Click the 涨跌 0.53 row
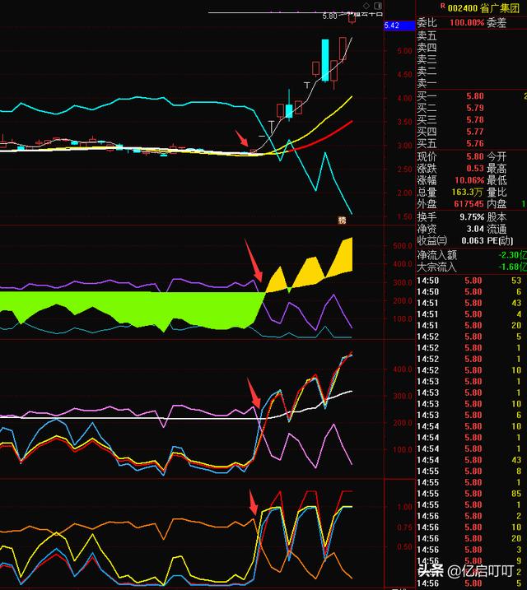This screenshot has height=590, width=527. (x=450, y=168)
